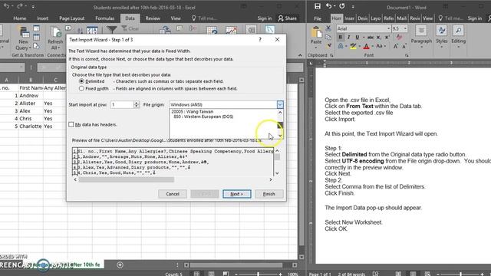Open the File origin dropdown arrow
This screenshot has width=491, height=276.
pos(280,104)
